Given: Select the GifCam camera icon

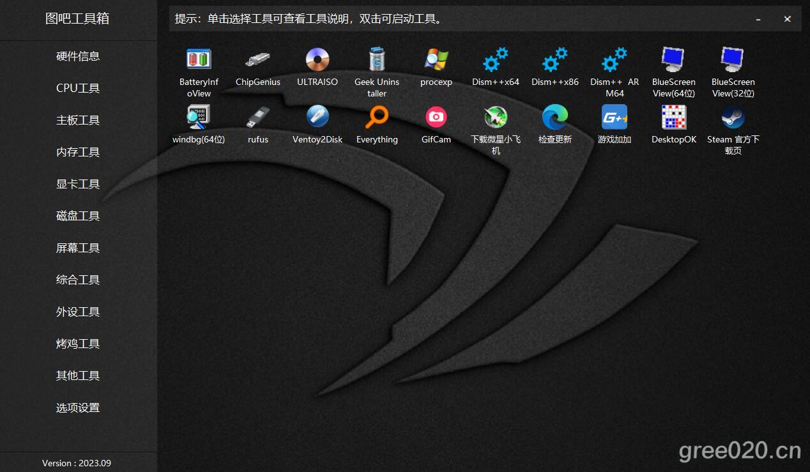Looking at the screenshot, I should tap(436, 118).
